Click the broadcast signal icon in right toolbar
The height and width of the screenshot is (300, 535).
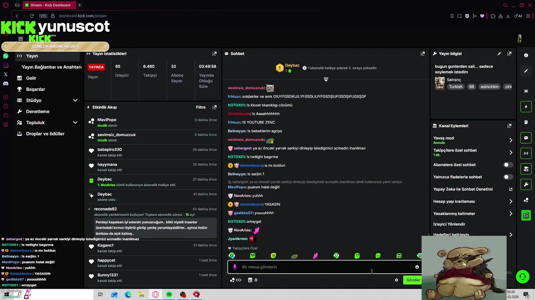pyautogui.click(x=526, y=153)
